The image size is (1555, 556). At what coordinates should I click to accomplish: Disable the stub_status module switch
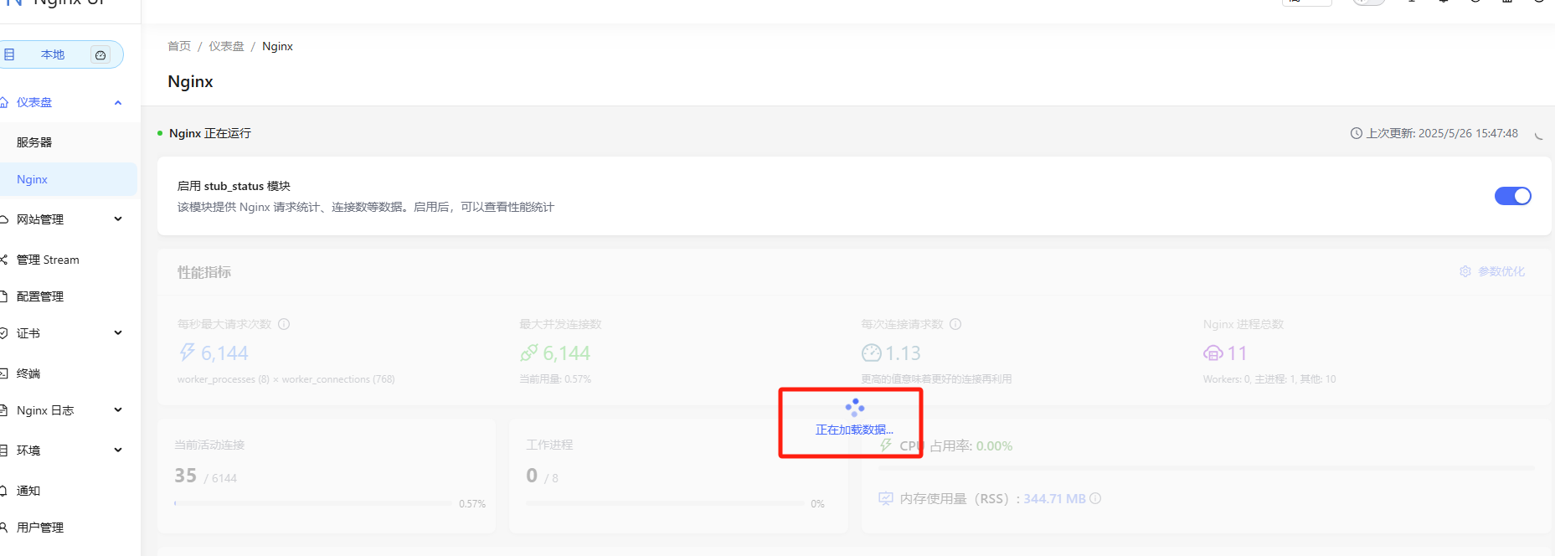coord(1512,196)
